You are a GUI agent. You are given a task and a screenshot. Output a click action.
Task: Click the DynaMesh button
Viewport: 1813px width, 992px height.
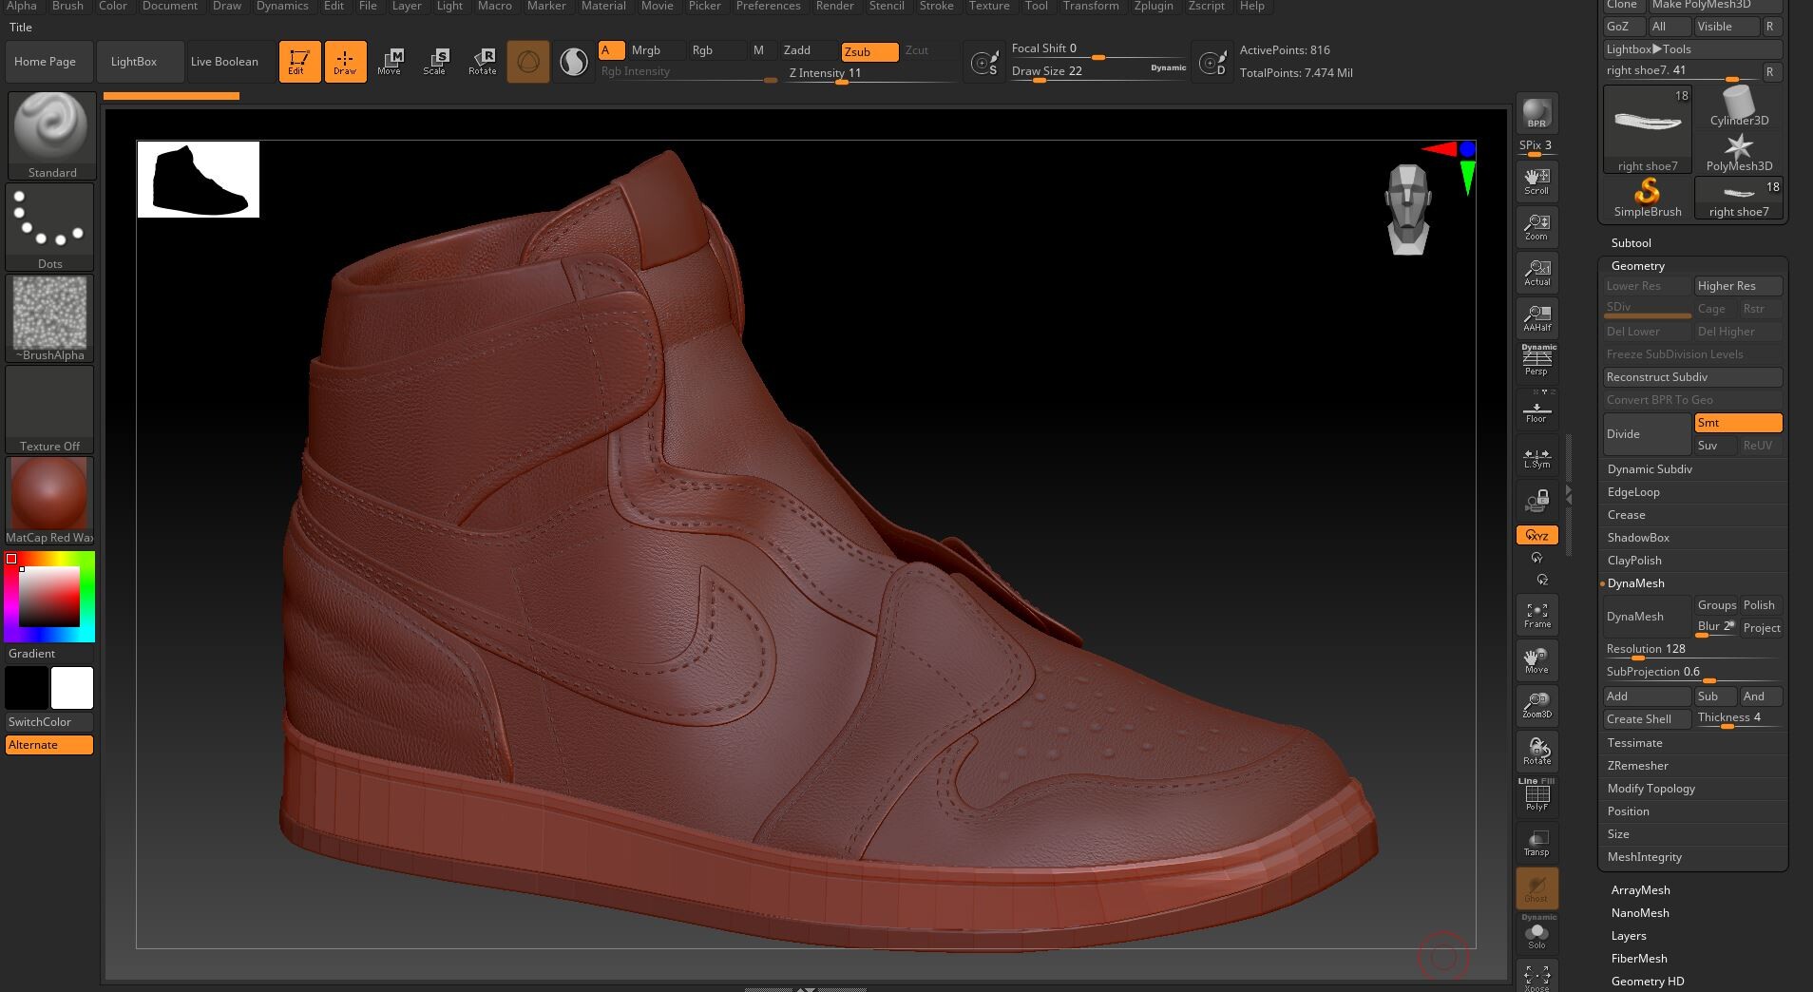point(1648,617)
